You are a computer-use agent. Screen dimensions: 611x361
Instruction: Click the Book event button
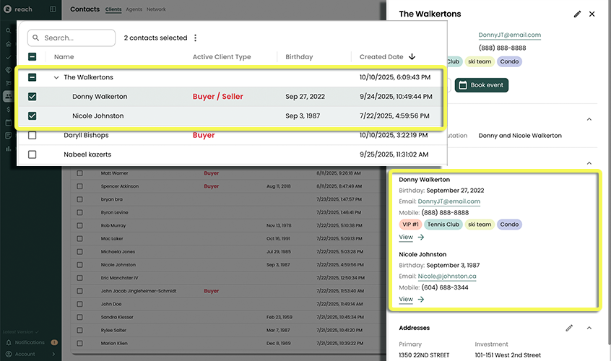481,85
